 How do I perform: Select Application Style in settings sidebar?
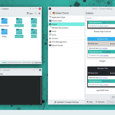(66, 17)
